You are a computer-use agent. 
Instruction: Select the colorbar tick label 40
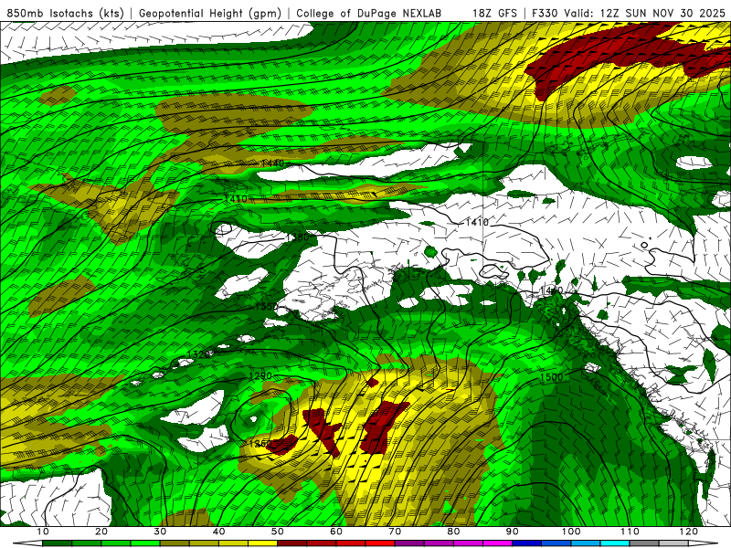218,532
